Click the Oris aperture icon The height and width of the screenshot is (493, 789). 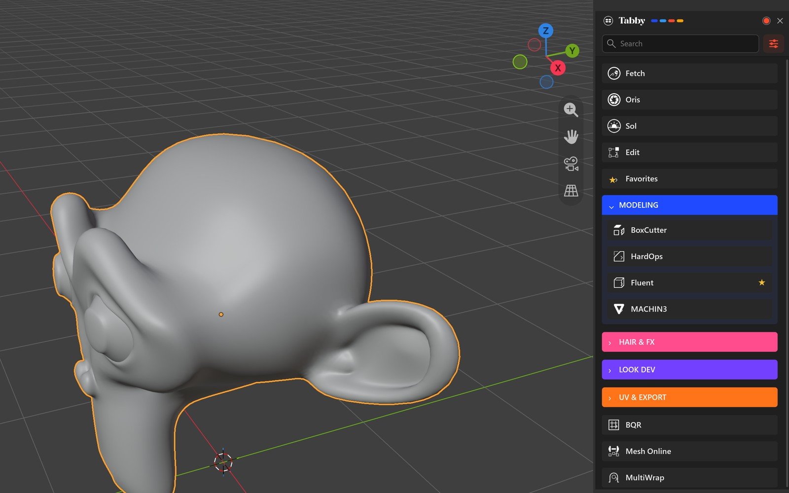pyautogui.click(x=614, y=100)
